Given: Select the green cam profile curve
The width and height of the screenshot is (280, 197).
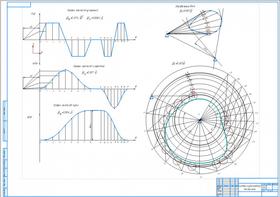Looking at the screenshot, I should (x=196, y=131).
